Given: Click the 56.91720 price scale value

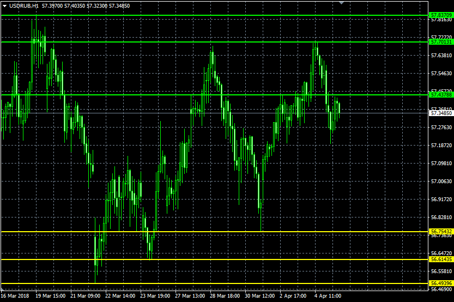Looking at the screenshot, I should point(441,199).
